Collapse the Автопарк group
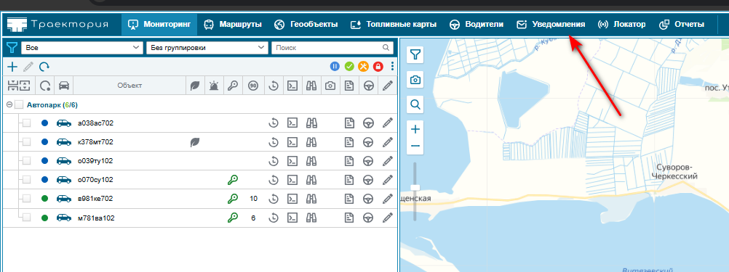The height and width of the screenshot is (272, 729). point(9,105)
